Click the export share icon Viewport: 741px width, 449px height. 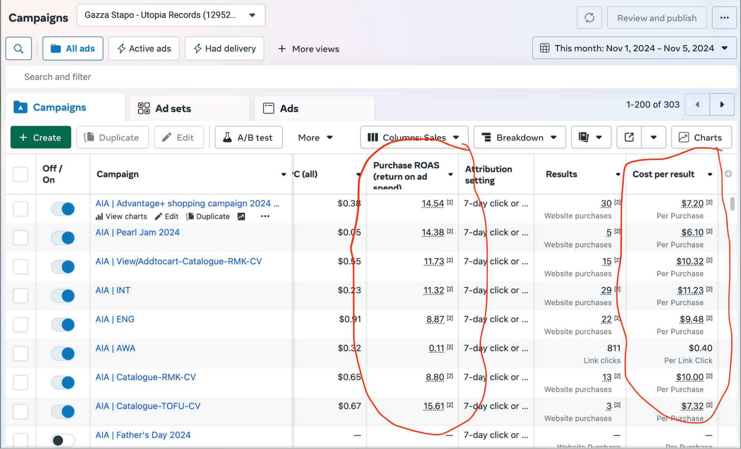629,137
